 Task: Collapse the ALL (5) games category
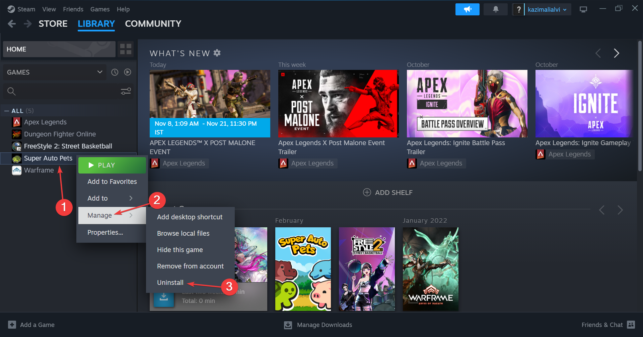(7, 111)
